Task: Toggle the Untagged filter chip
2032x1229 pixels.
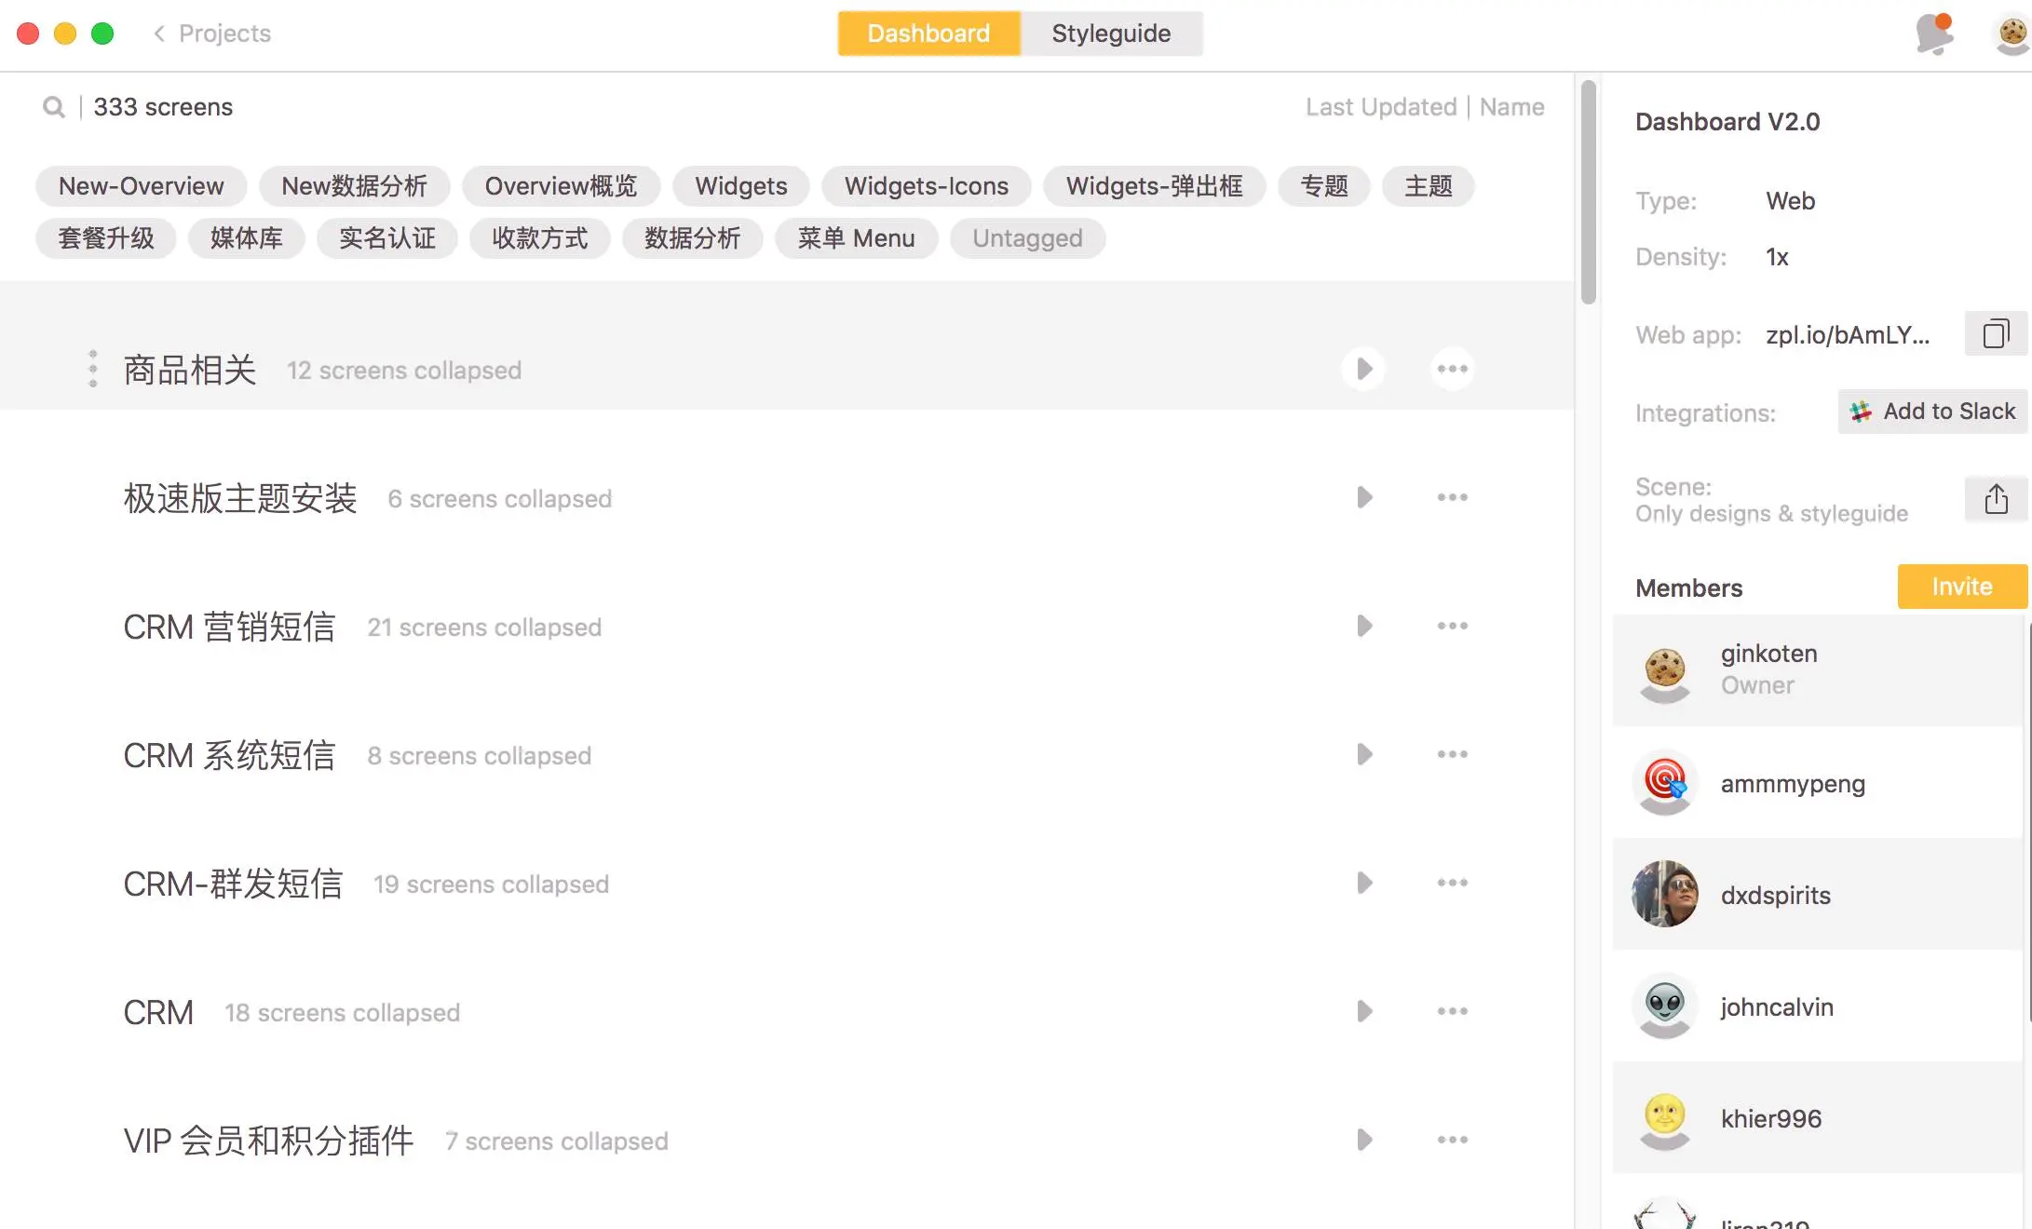Action: 1027,238
